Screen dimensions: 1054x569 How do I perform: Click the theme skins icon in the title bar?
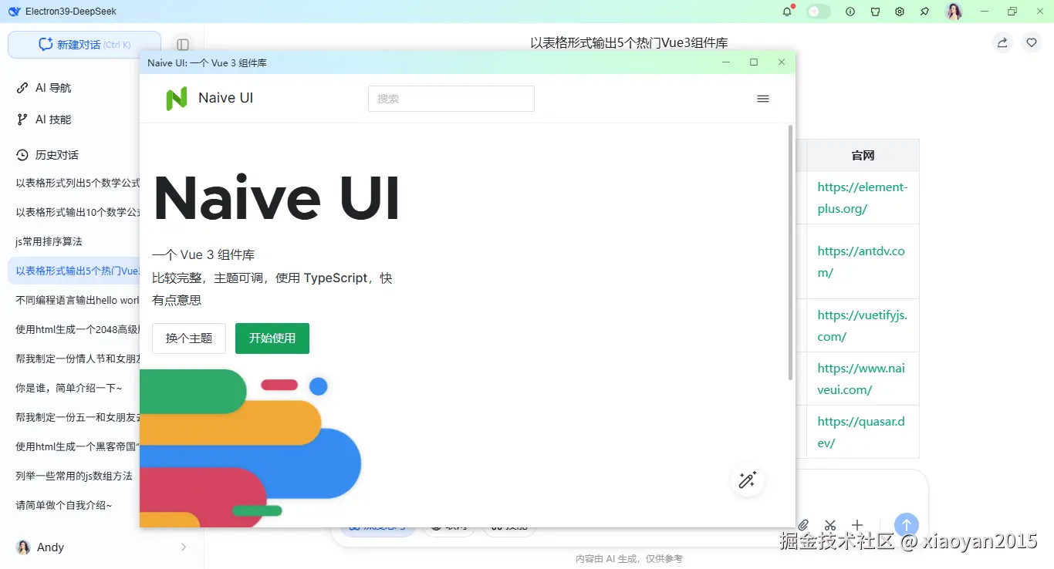(x=875, y=11)
